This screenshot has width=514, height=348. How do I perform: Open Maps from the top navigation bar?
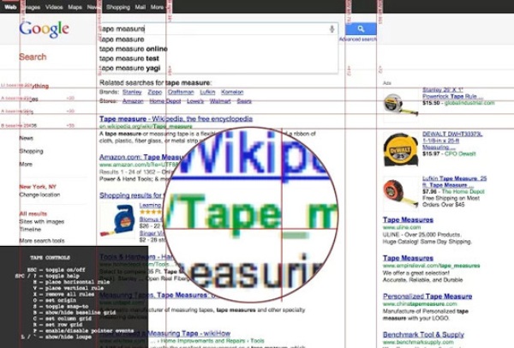coord(75,6)
